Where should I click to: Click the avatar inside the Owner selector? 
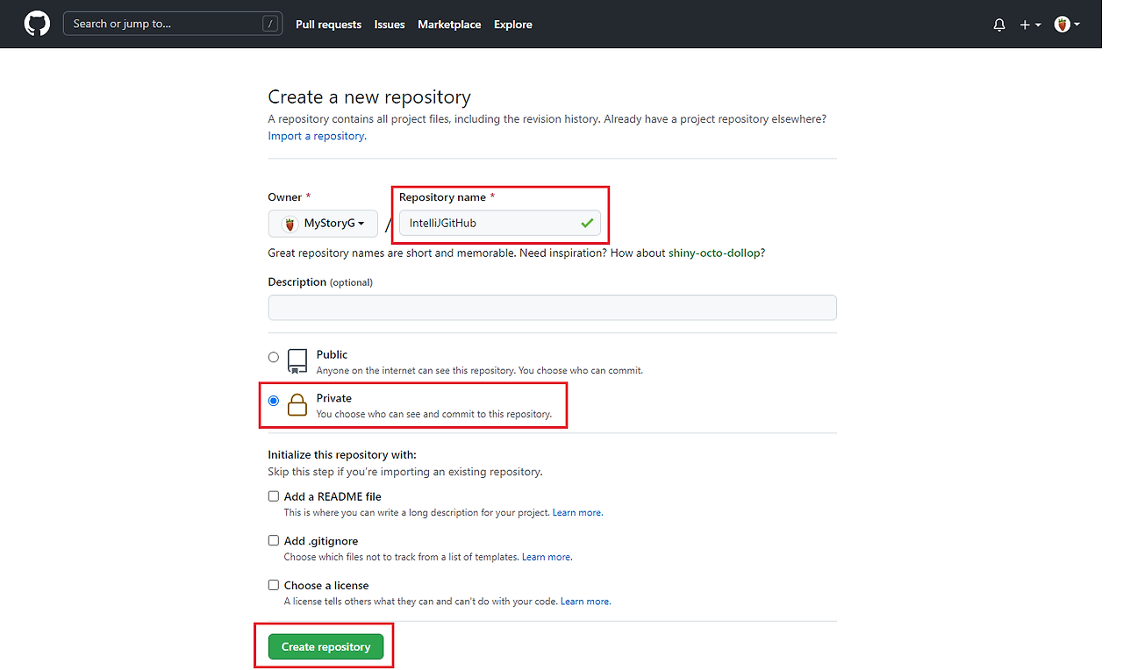(x=290, y=223)
